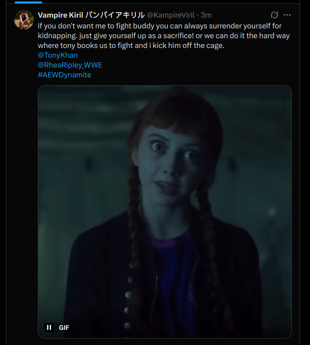Click the GIF badge label
The image size is (310, 345).
pyautogui.click(x=64, y=327)
